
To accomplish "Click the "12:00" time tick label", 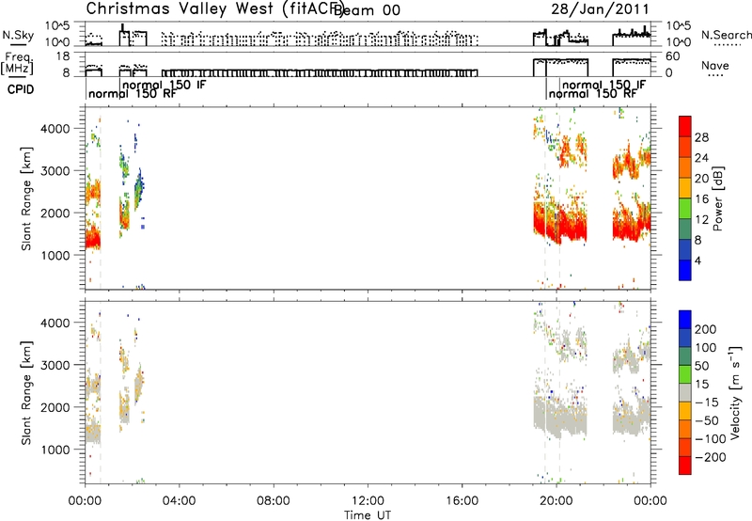I will click(x=368, y=501).
